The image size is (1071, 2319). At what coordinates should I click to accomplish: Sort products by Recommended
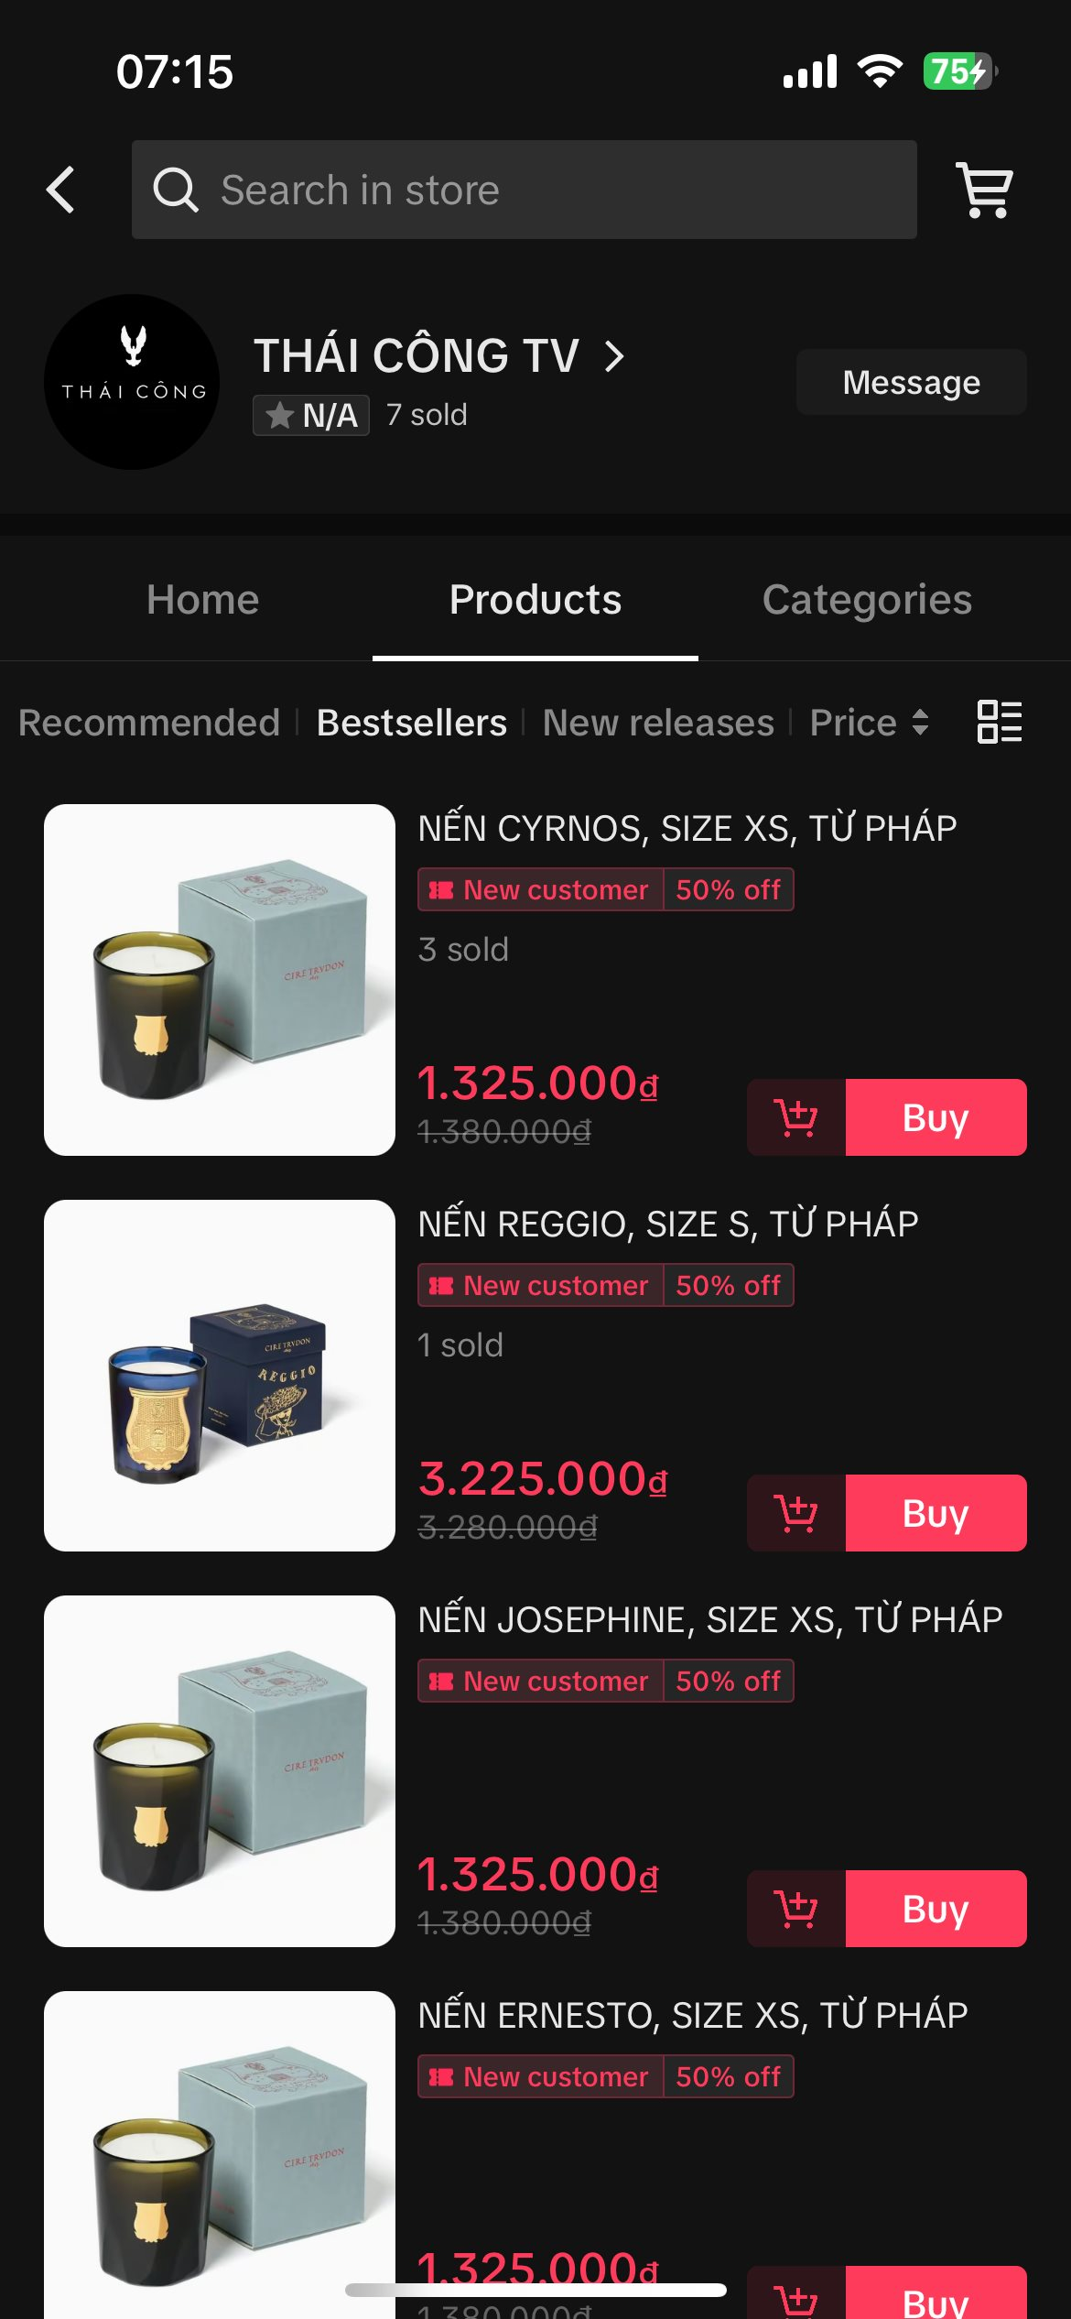pos(149,723)
